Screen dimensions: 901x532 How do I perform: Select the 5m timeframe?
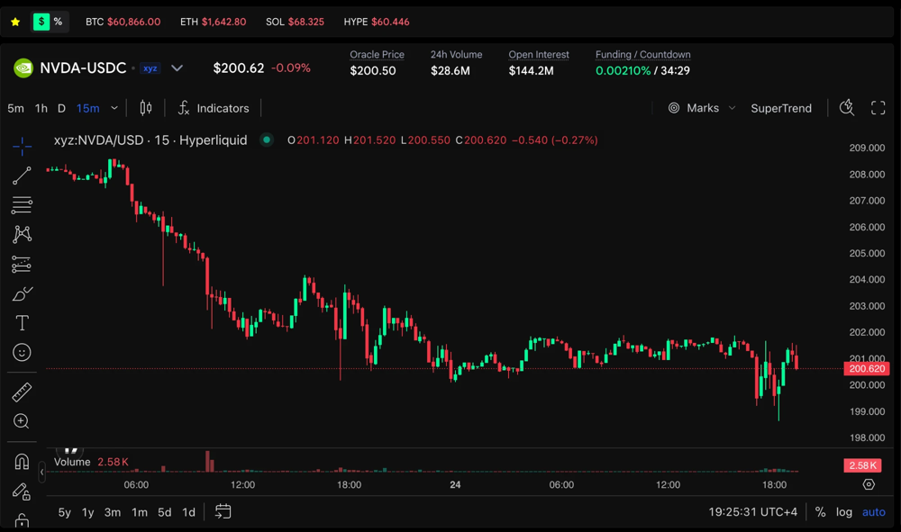(x=15, y=108)
